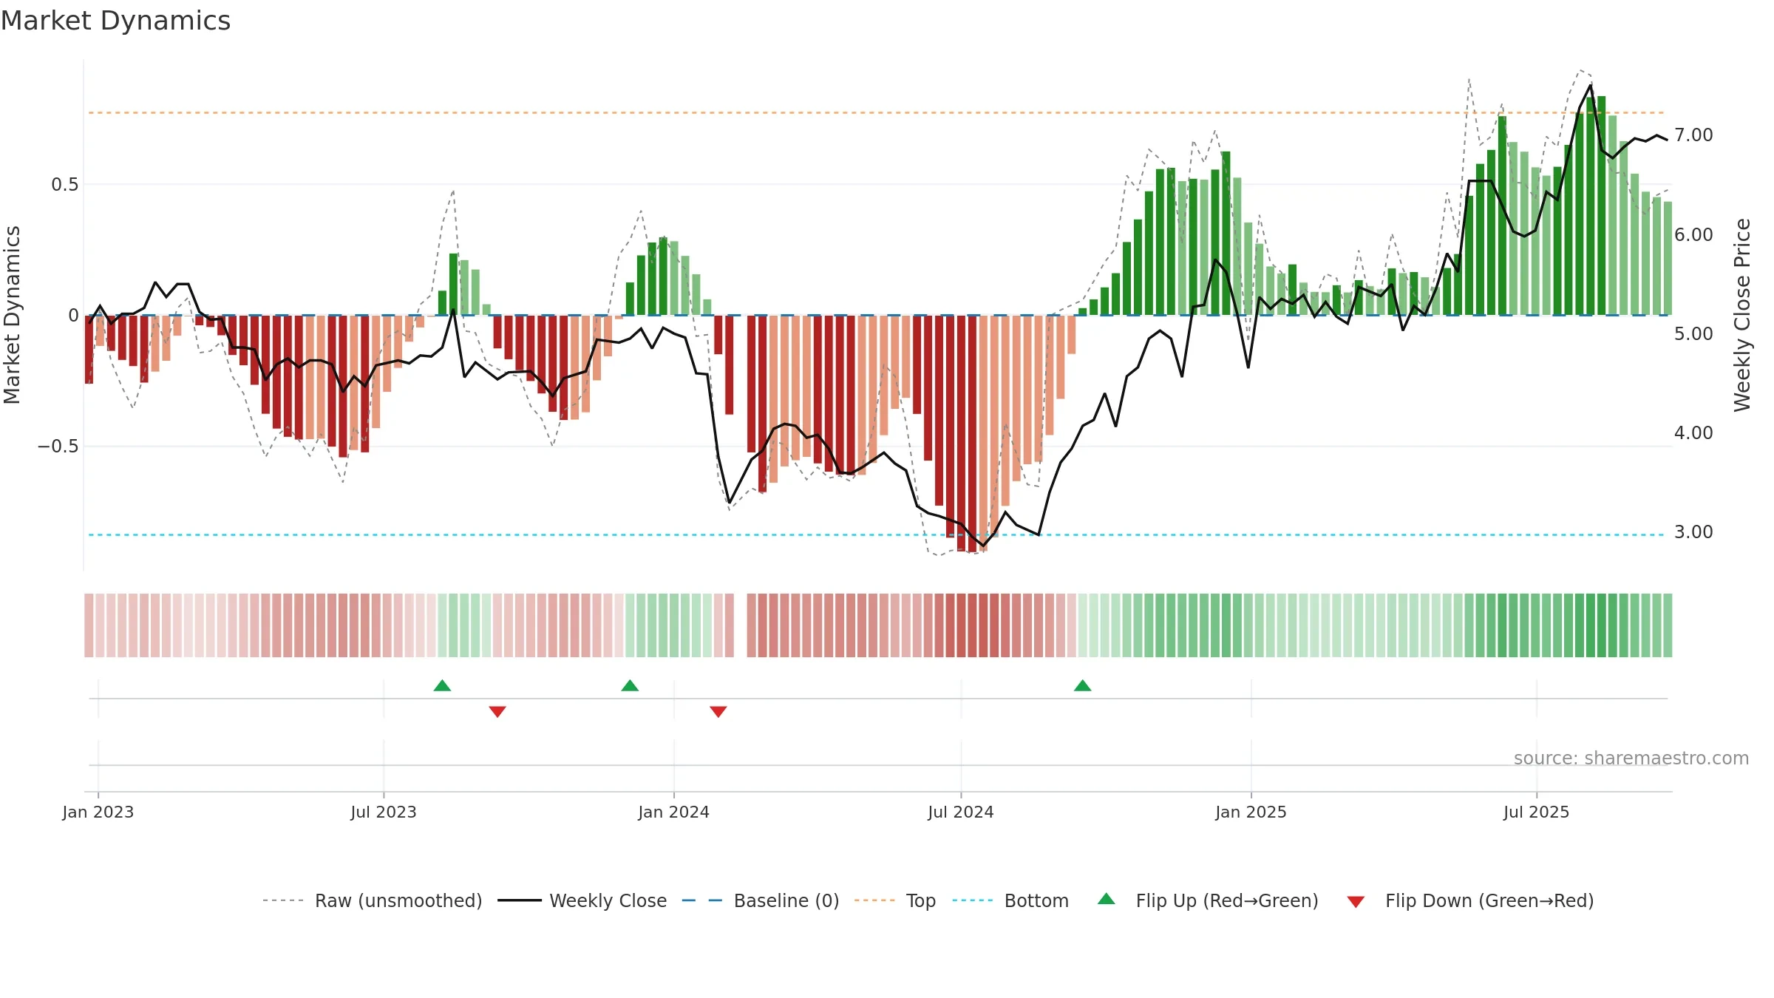Select the green flip-up marker after Jul 2024
The height and width of the screenshot is (998, 1774).
click(1082, 685)
